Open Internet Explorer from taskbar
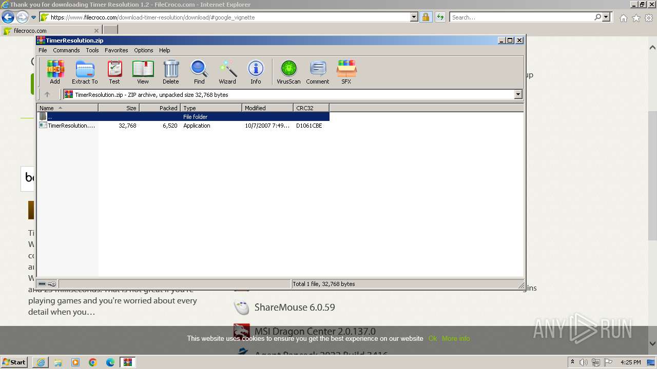 point(41,362)
